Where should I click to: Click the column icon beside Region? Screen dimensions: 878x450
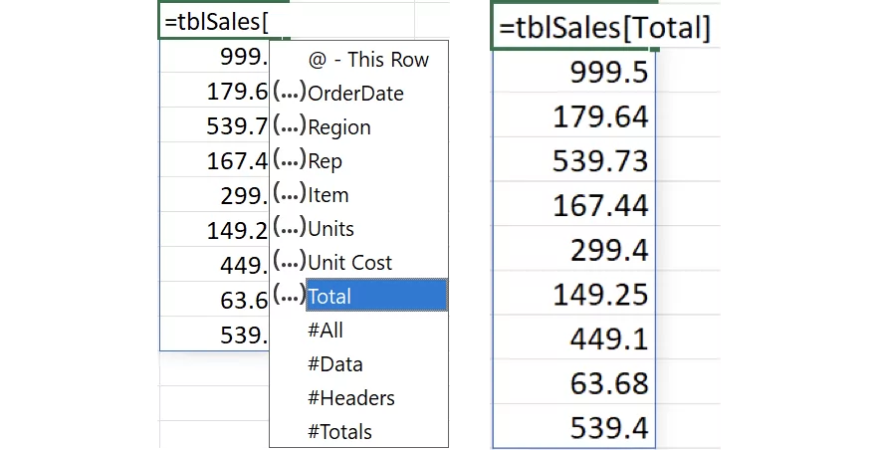pyautogui.click(x=289, y=127)
